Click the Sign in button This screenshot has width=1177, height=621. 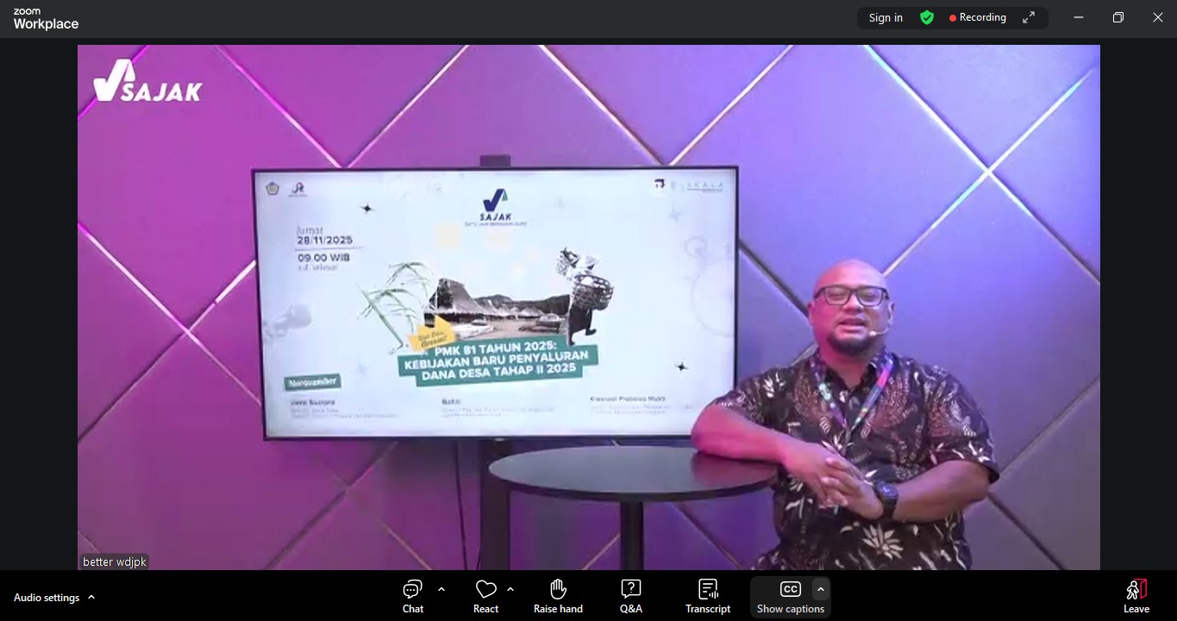coord(886,18)
